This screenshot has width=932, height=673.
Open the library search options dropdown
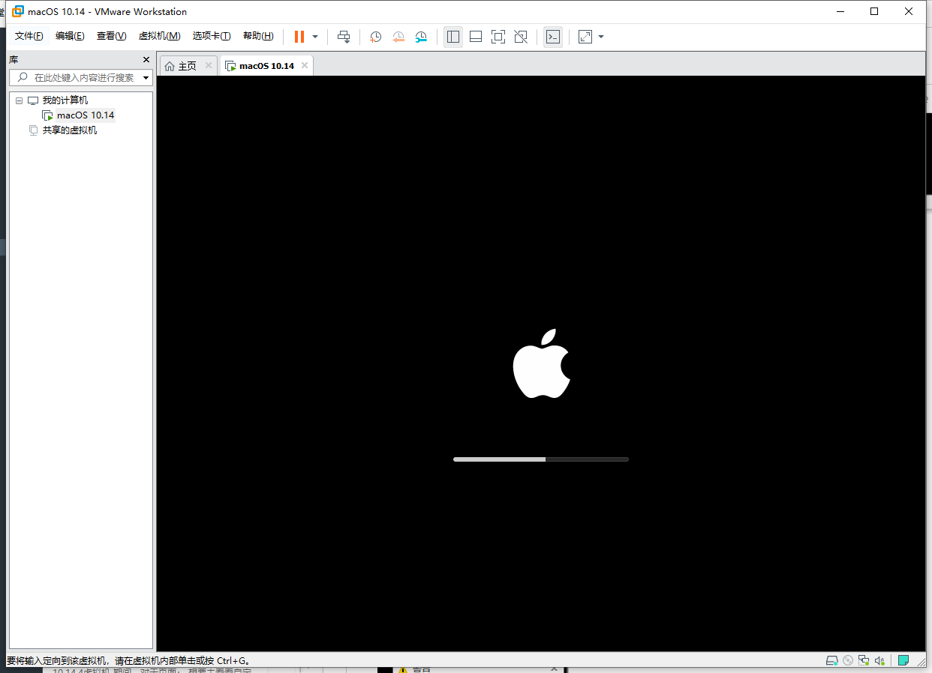(x=146, y=77)
